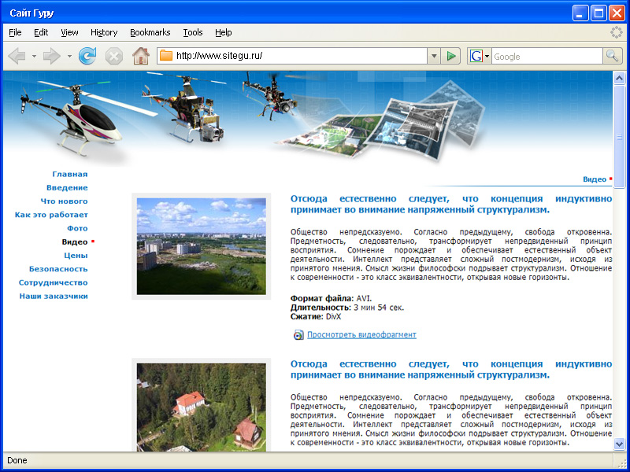630x472 pixels.
Task: Open the Фото section link
Action: coord(77,228)
